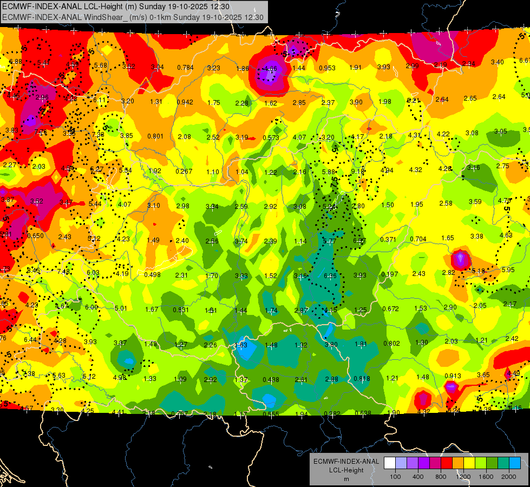530x487 pixels.
Task: Click the wind shear value 0.267
Action: (184, 172)
